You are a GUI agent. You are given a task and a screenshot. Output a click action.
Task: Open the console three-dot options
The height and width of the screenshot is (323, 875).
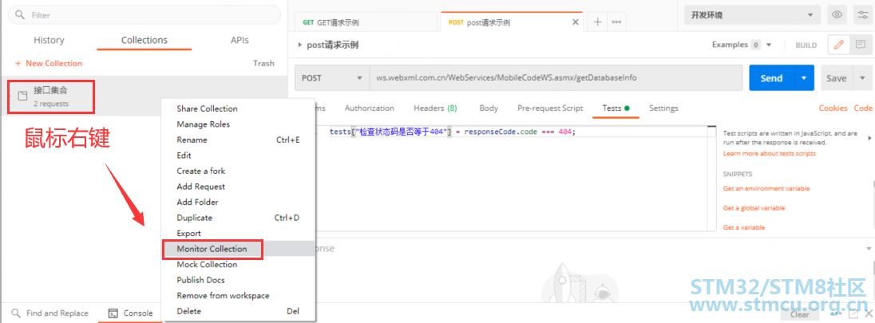[835, 315]
